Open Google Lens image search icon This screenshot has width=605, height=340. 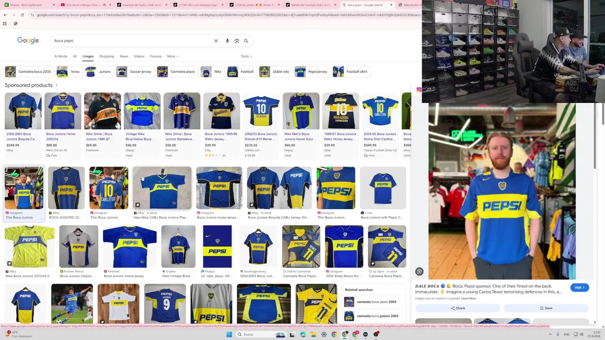click(x=237, y=41)
